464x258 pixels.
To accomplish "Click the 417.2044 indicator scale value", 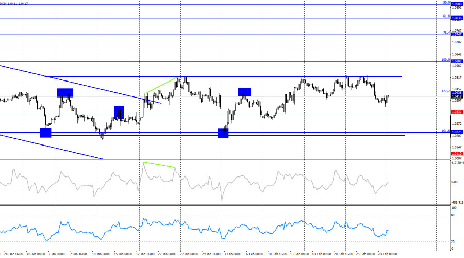I will [457, 163].
